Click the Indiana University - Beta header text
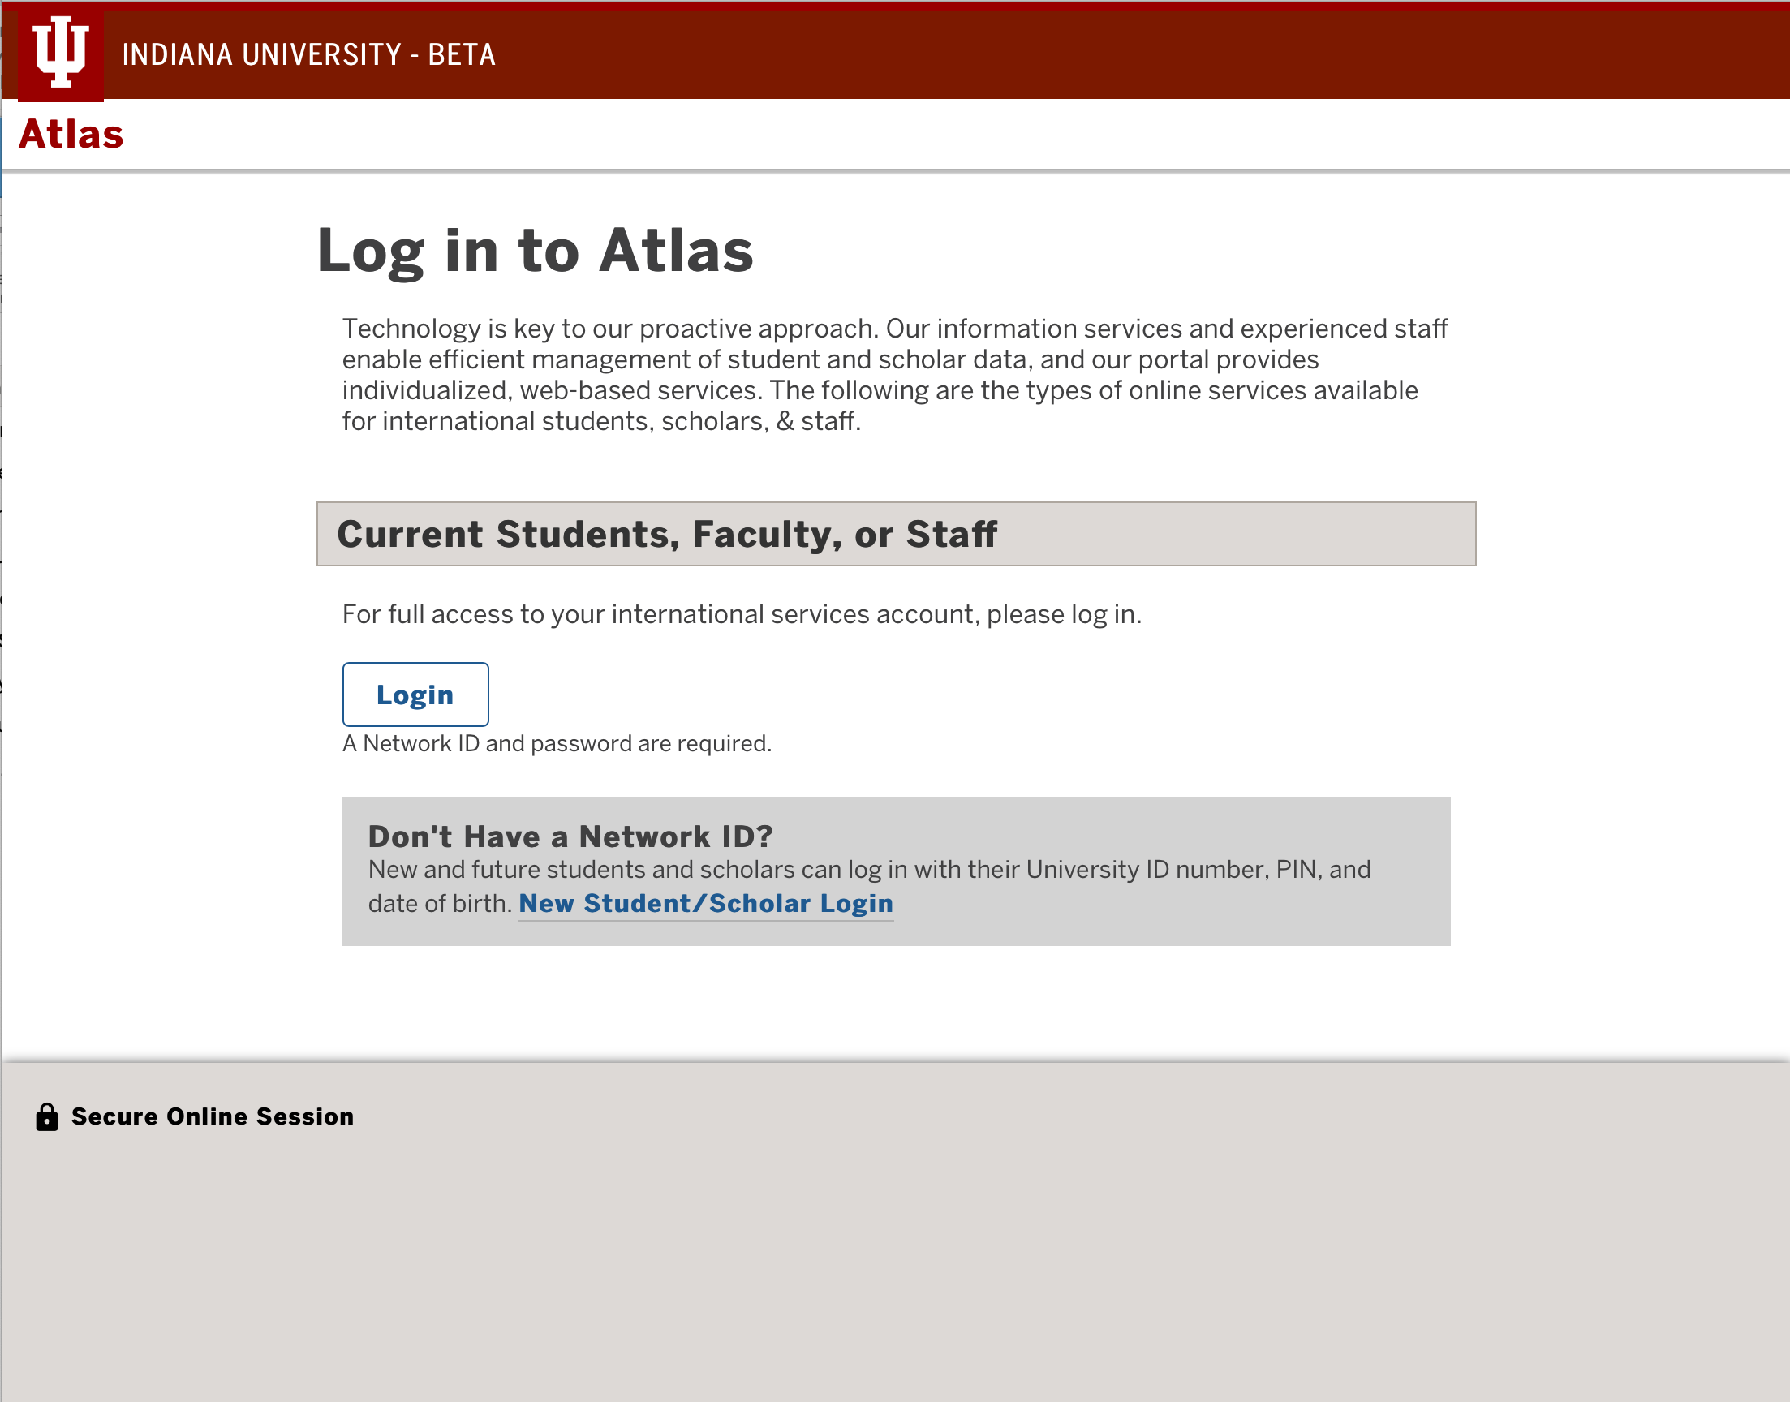Screen dimensions: 1790x1402 coord(308,55)
